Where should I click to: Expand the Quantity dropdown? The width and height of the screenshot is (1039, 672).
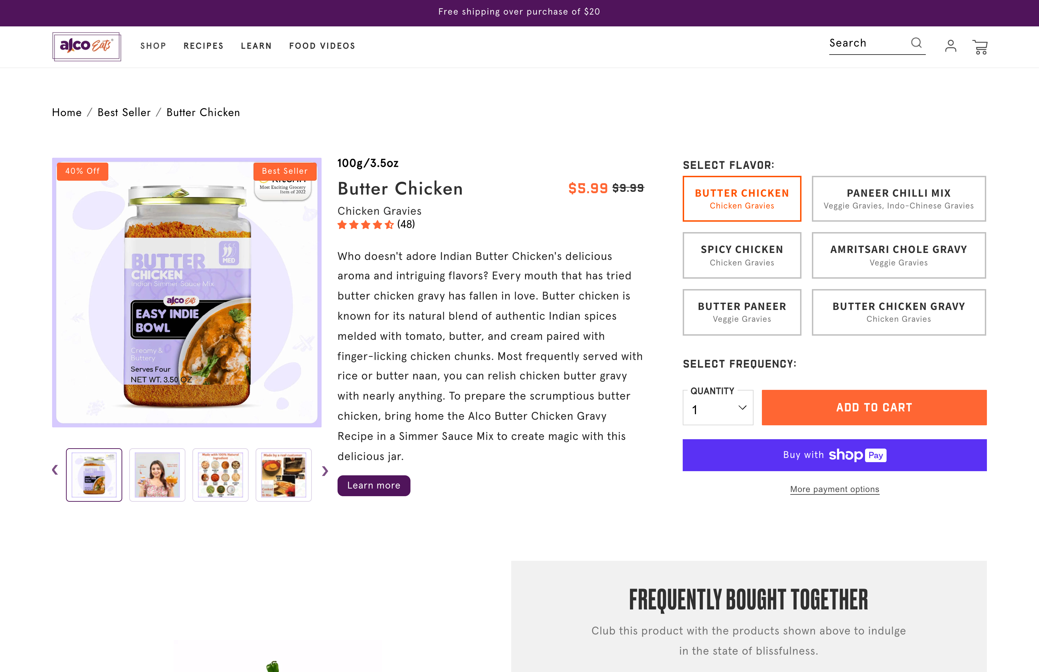[x=718, y=409]
